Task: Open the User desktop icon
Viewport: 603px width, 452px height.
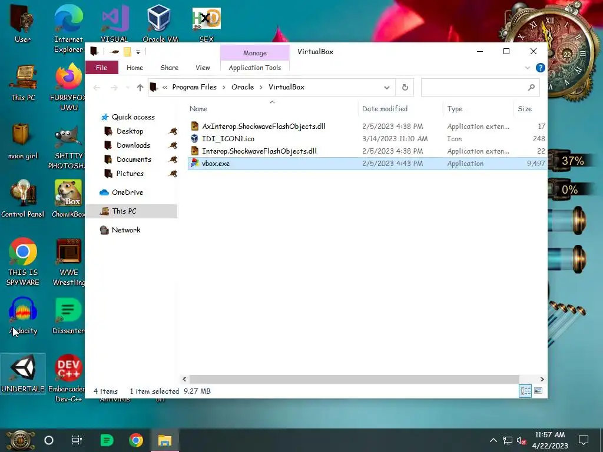Action: click(x=22, y=24)
